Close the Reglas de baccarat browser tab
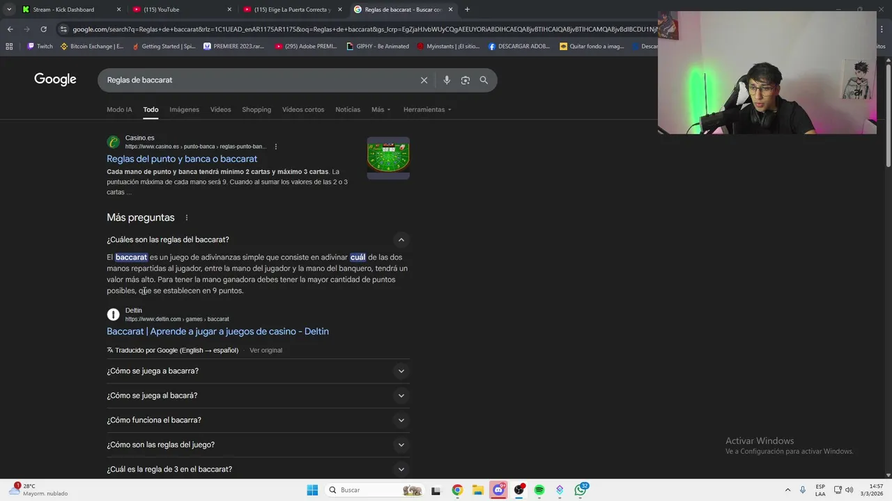This screenshot has width=892, height=501. [x=450, y=10]
